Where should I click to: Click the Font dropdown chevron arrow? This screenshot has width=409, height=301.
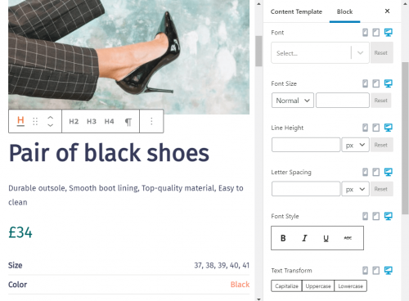tap(360, 53)
